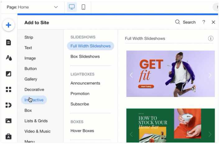Open the Add Apps grid icon
219x145 pixels.
tap(9, 90)
